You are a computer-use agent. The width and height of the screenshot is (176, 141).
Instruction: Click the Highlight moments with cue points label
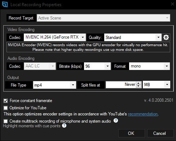click(32, 126)
